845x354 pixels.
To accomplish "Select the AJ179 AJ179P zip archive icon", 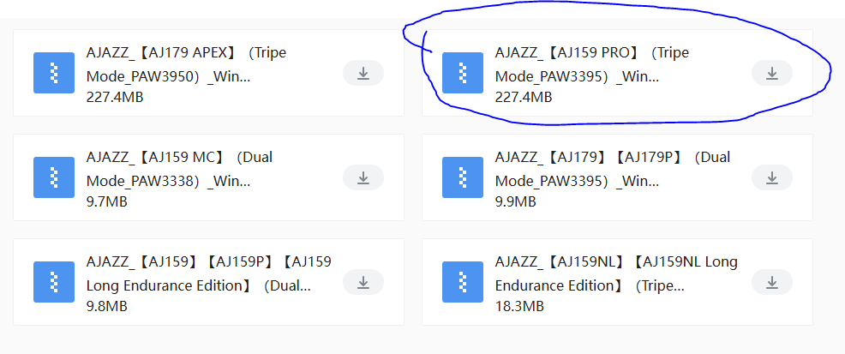I will click(x=463, y=178).
